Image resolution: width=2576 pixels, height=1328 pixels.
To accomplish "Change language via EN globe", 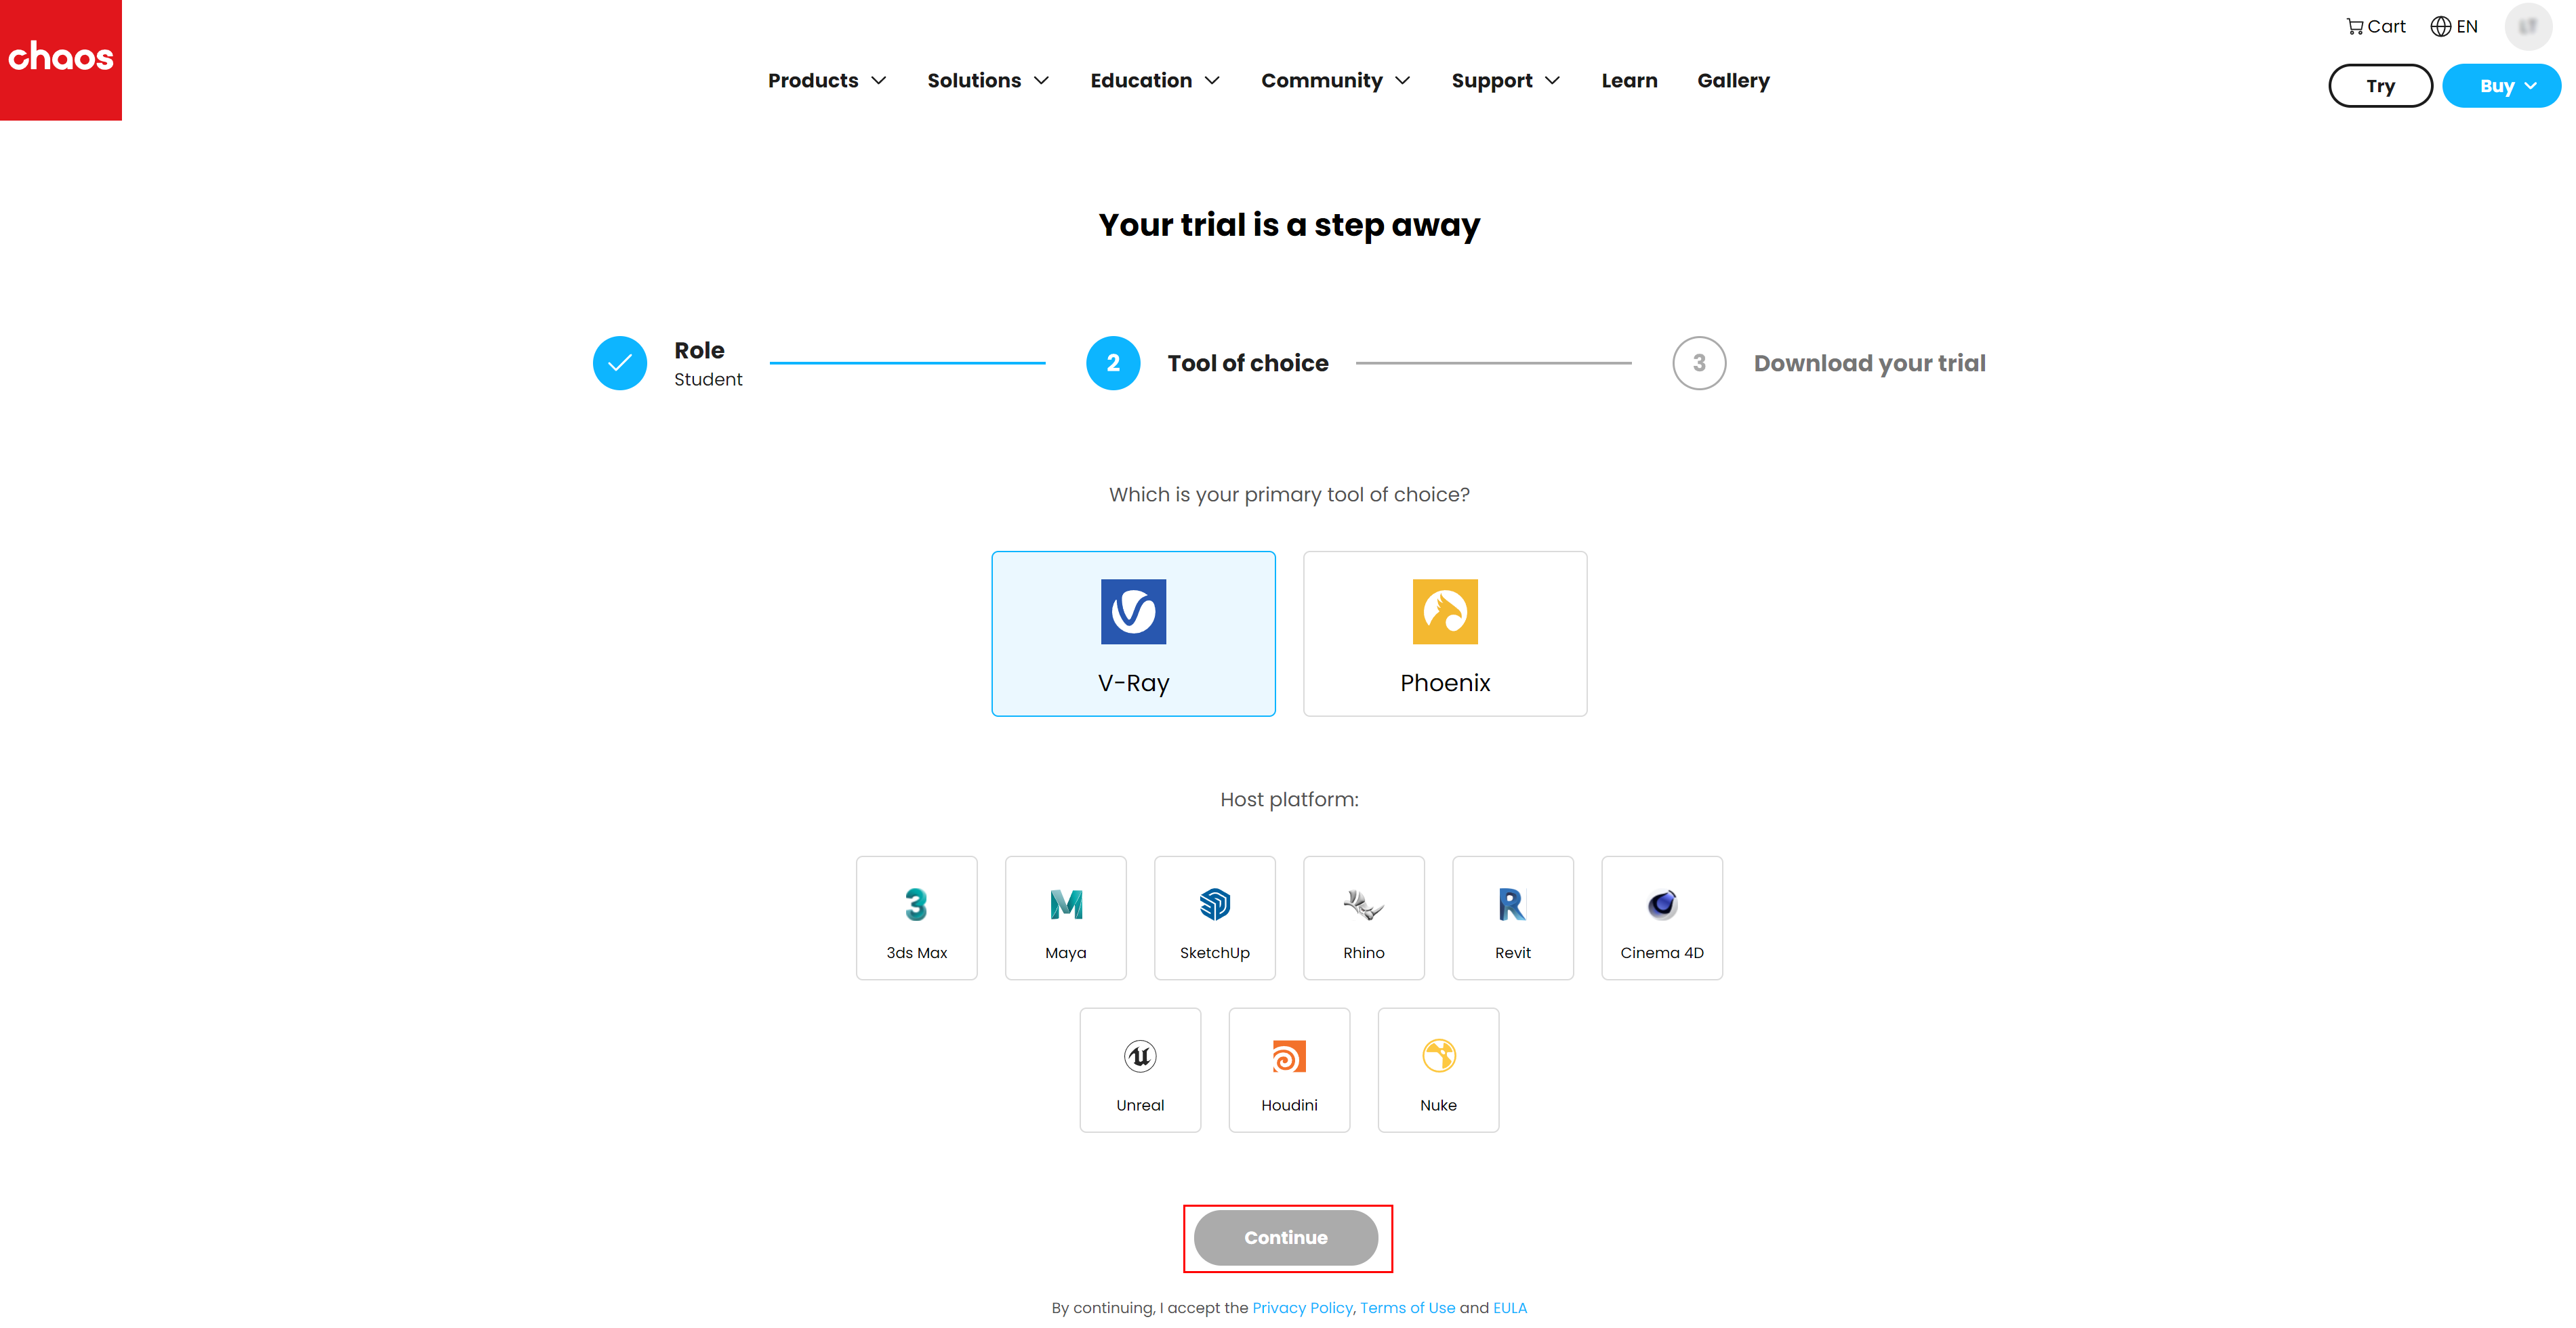I will [x=2454, y=27].
